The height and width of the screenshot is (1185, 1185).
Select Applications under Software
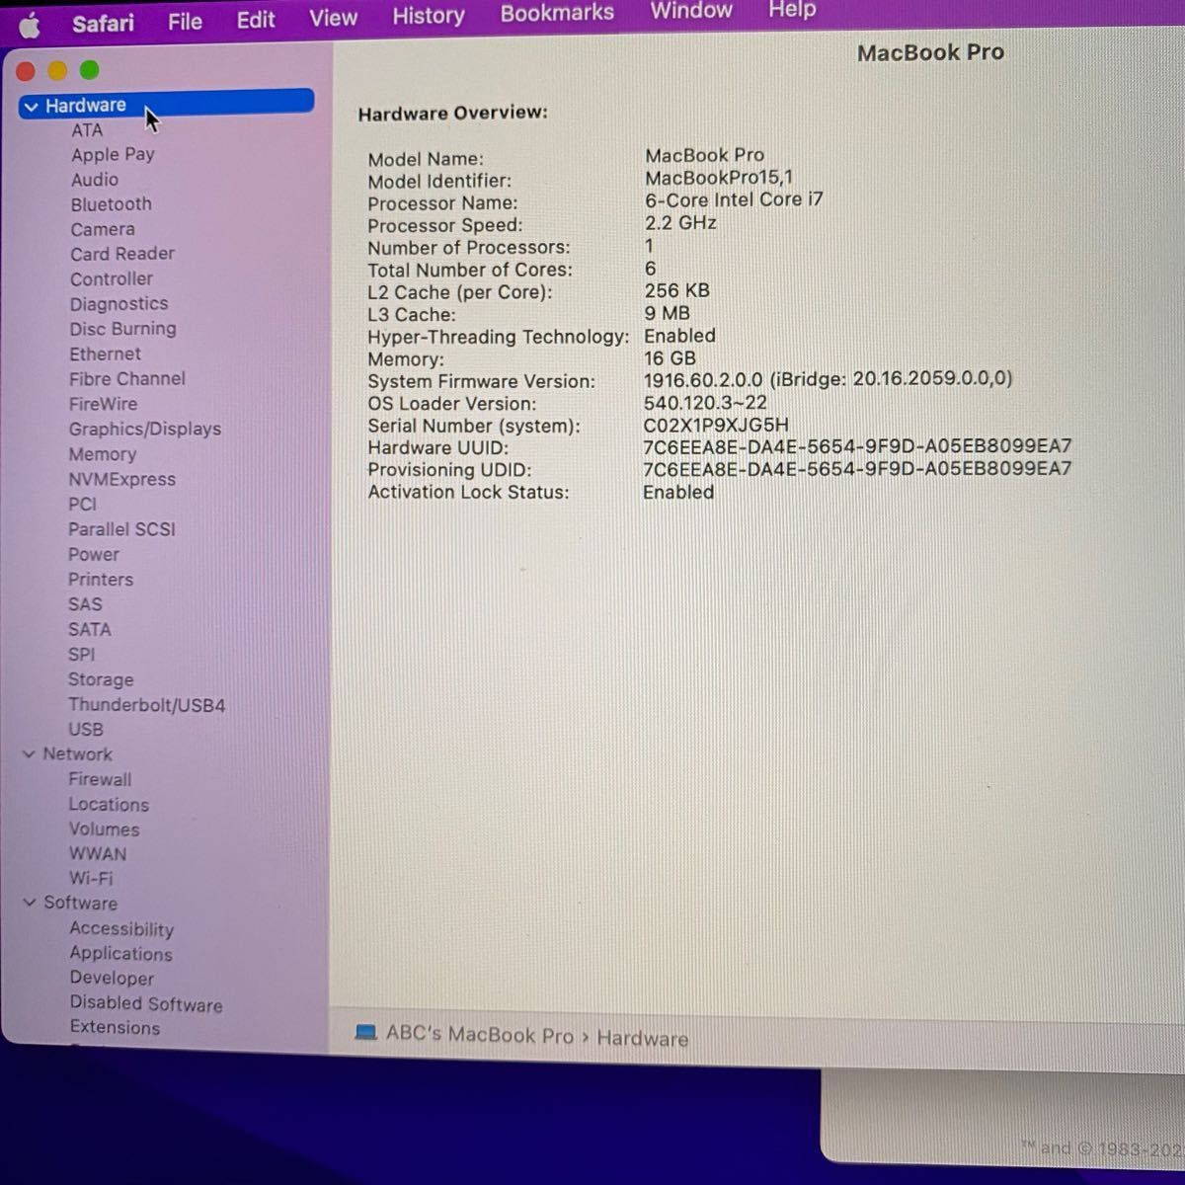[120, 954]
